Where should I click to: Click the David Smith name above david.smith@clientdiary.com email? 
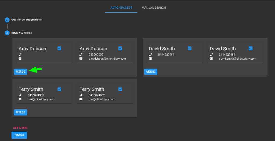point(223,49)
